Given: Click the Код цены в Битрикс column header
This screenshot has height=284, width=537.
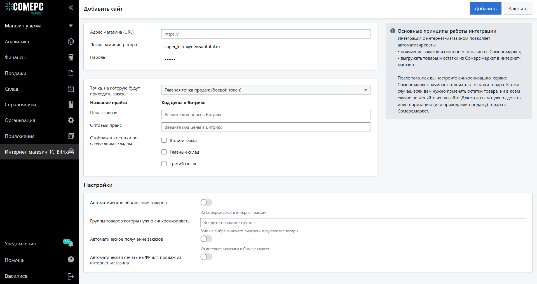Looking at the screenshot, I should point(183,103).
